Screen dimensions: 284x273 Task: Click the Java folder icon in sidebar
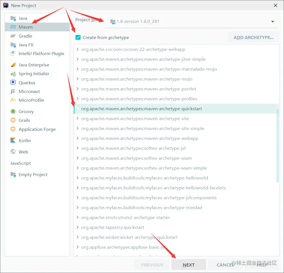(13, 18)
